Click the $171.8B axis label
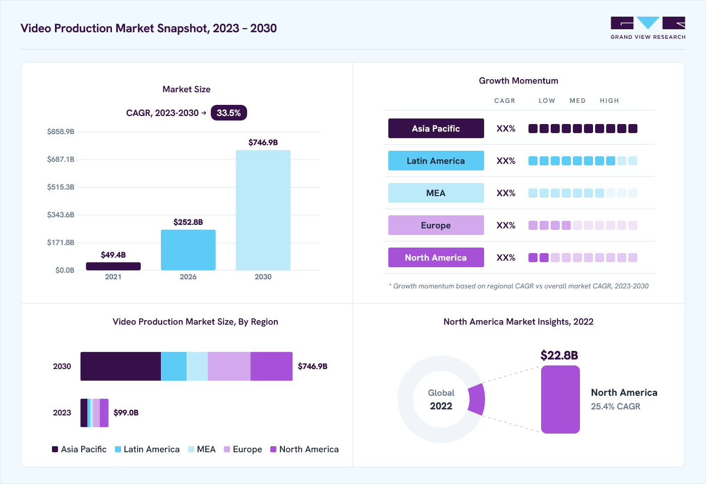The width and height of the screenshot is (706, 484). tap(61, 243)
